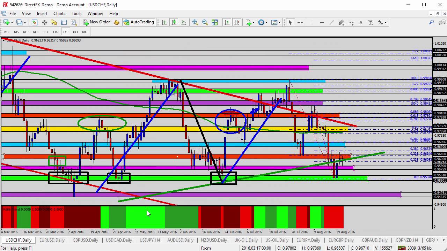Viewport: 447px width, 251px height.
Task: Select the Vertical Line drawing tool
Action: 312,22
